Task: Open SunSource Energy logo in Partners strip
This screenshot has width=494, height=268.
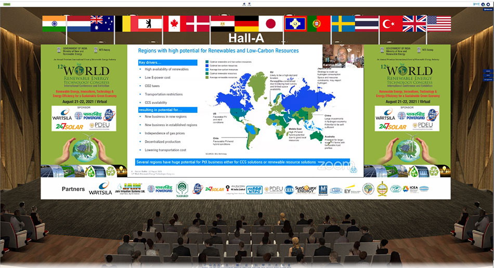Action: [x=306, y=190]
